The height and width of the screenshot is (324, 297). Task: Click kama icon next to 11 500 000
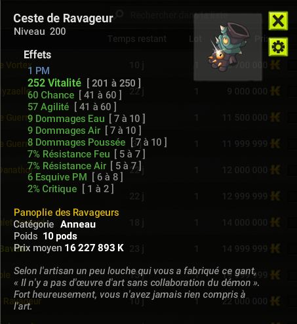275,117
